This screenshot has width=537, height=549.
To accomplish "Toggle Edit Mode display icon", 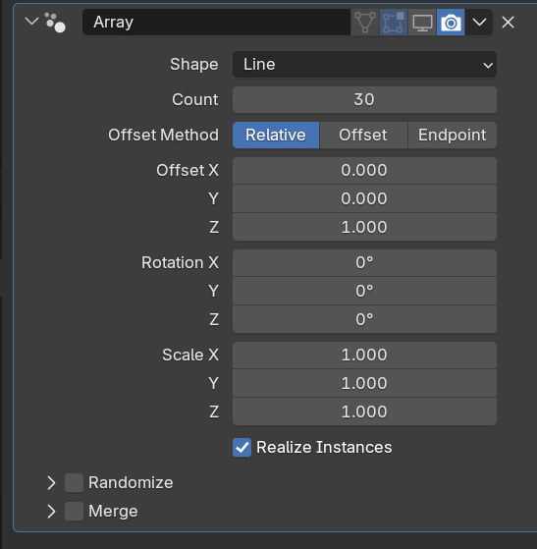I will tap(394, 23).
